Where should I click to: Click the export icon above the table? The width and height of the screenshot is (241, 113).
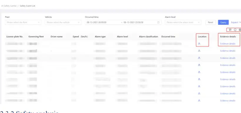230,30
